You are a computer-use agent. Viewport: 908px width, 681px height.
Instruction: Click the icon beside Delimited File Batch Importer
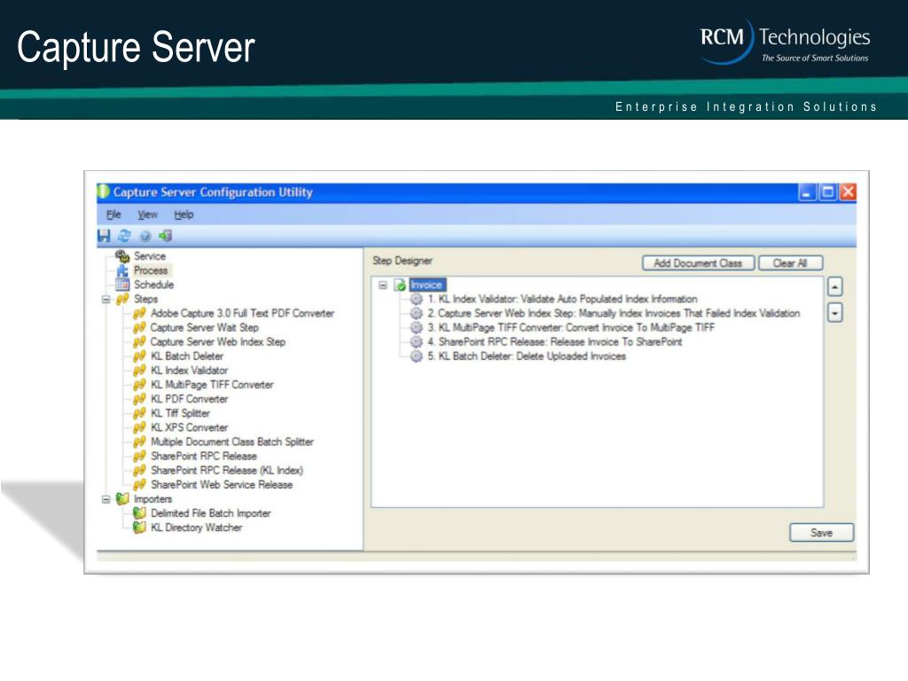(x=139, y=513)
